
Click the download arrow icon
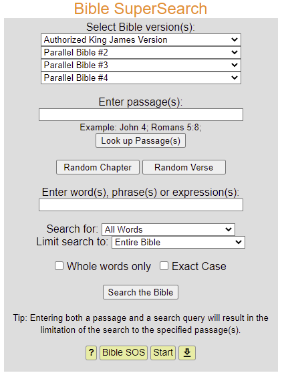(x=187, y=353)
